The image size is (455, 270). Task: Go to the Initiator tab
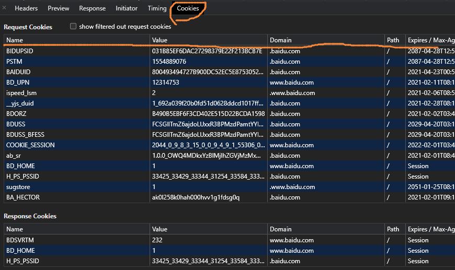pyautogui.click(x=127, y=8)
